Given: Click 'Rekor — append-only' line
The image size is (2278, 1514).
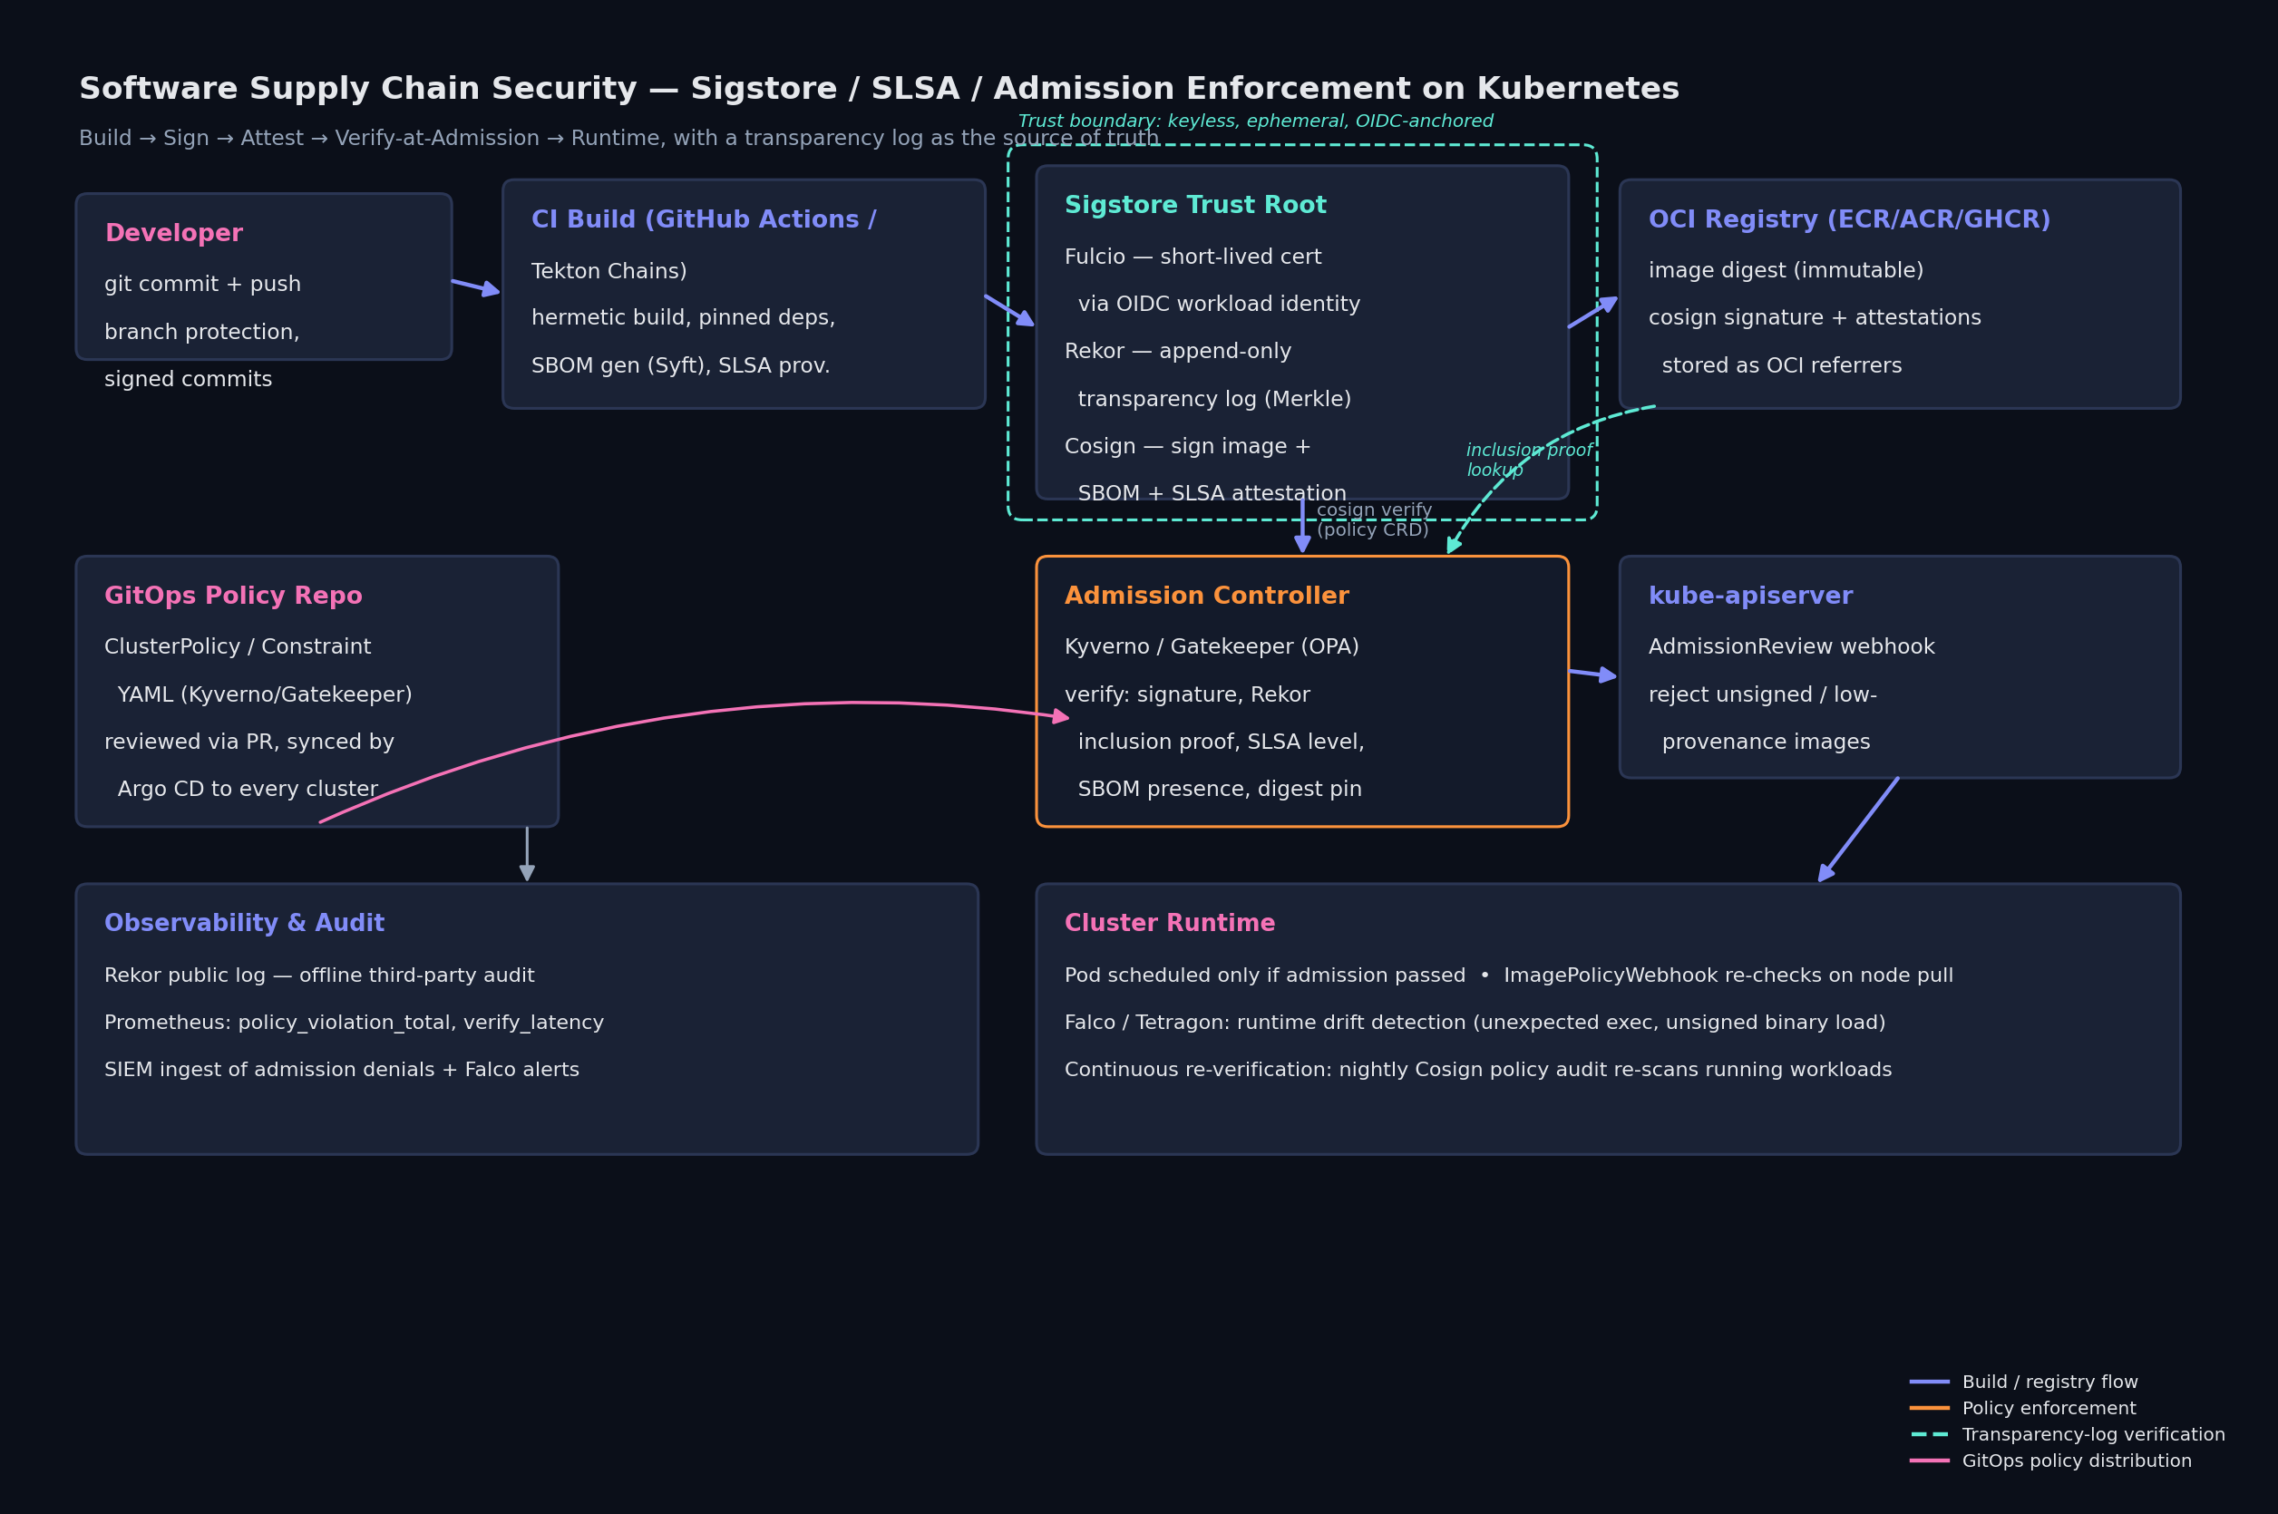Looking at the screenshot, I should point(1178,352).
